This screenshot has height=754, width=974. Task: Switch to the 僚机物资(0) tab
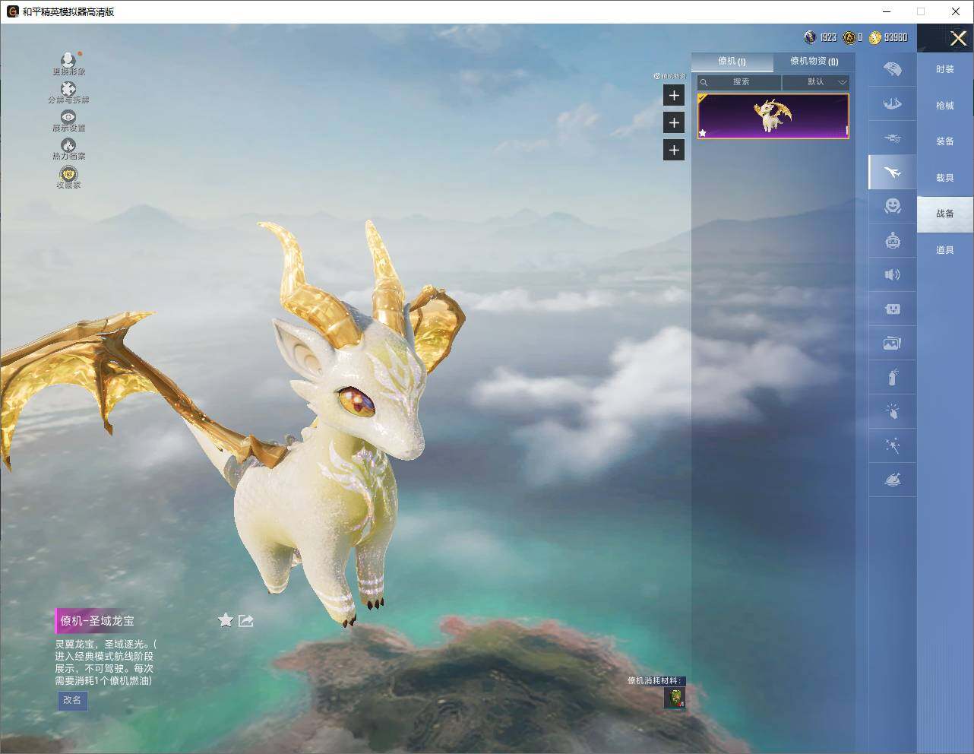814,62
